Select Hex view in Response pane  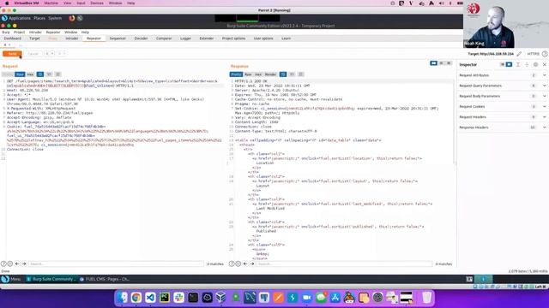[258, 74]
